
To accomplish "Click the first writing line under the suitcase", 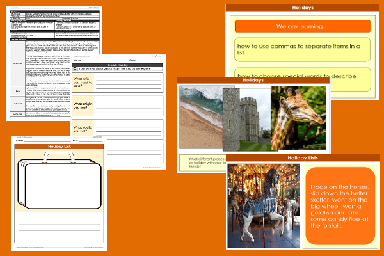I will click(60, 218).
